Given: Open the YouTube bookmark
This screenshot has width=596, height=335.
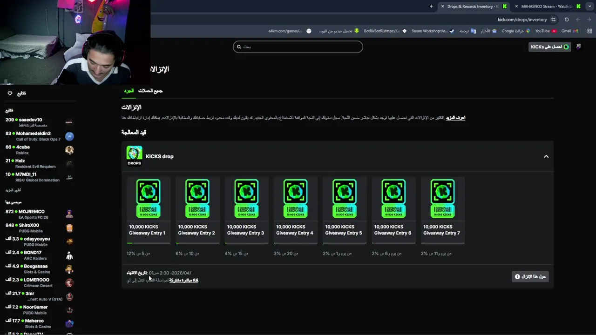Looking at the screenshot, I should [546, 31].
